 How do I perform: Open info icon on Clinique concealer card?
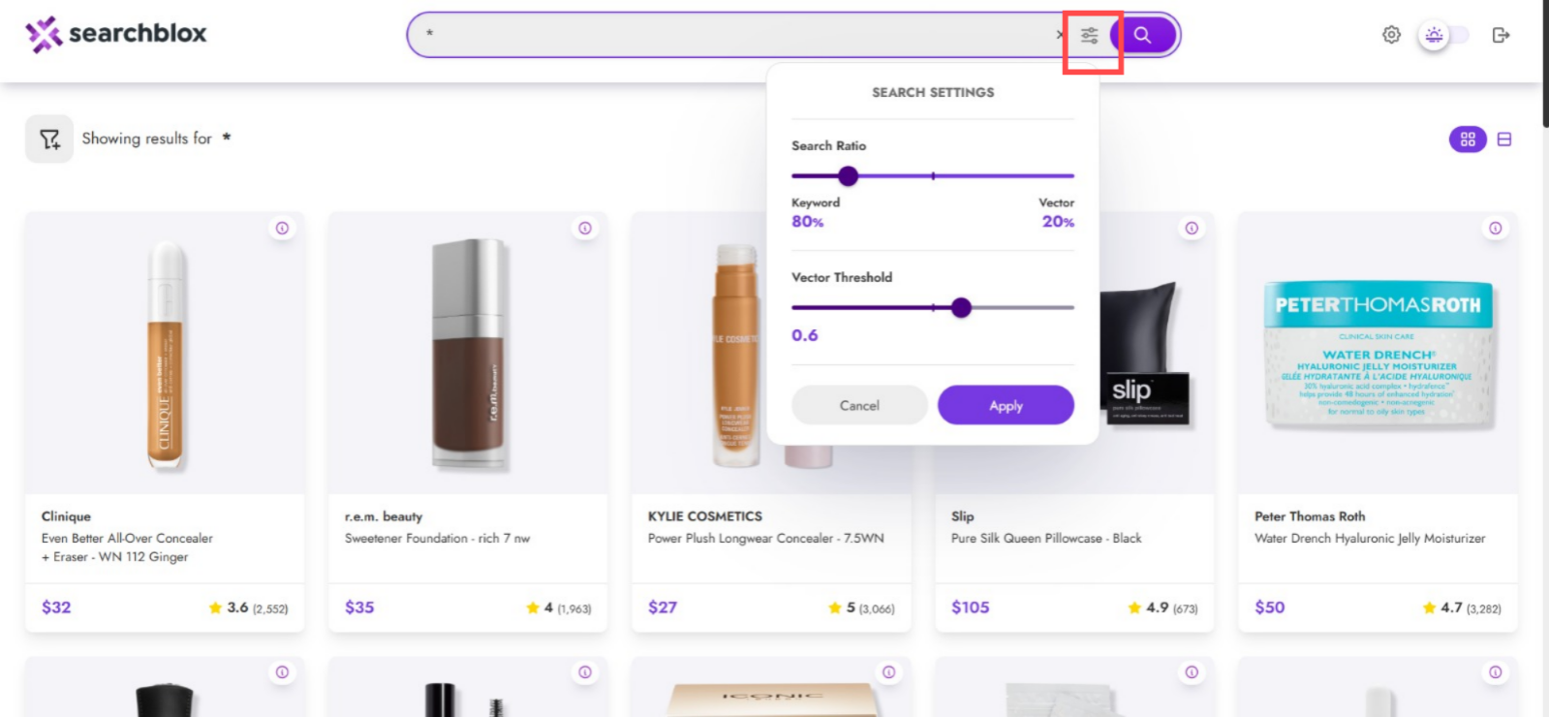(282, 229)
